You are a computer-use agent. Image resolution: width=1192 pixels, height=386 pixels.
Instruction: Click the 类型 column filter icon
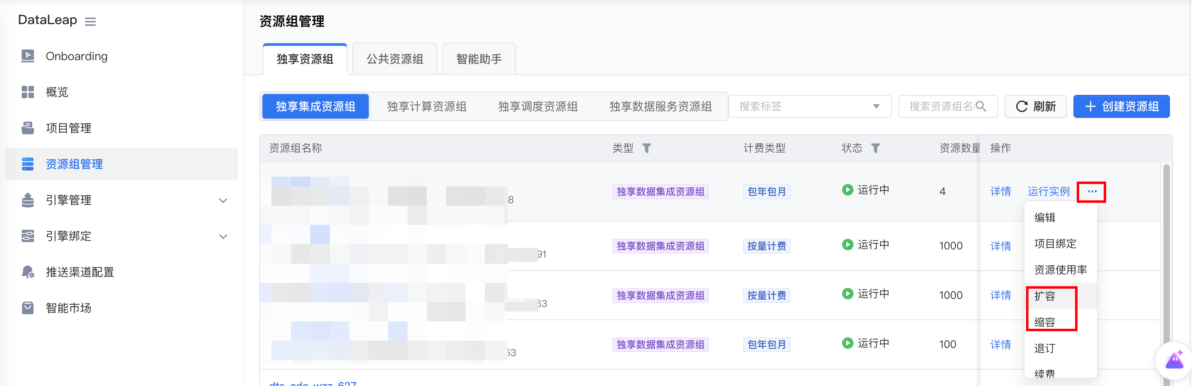click(646, 148)
